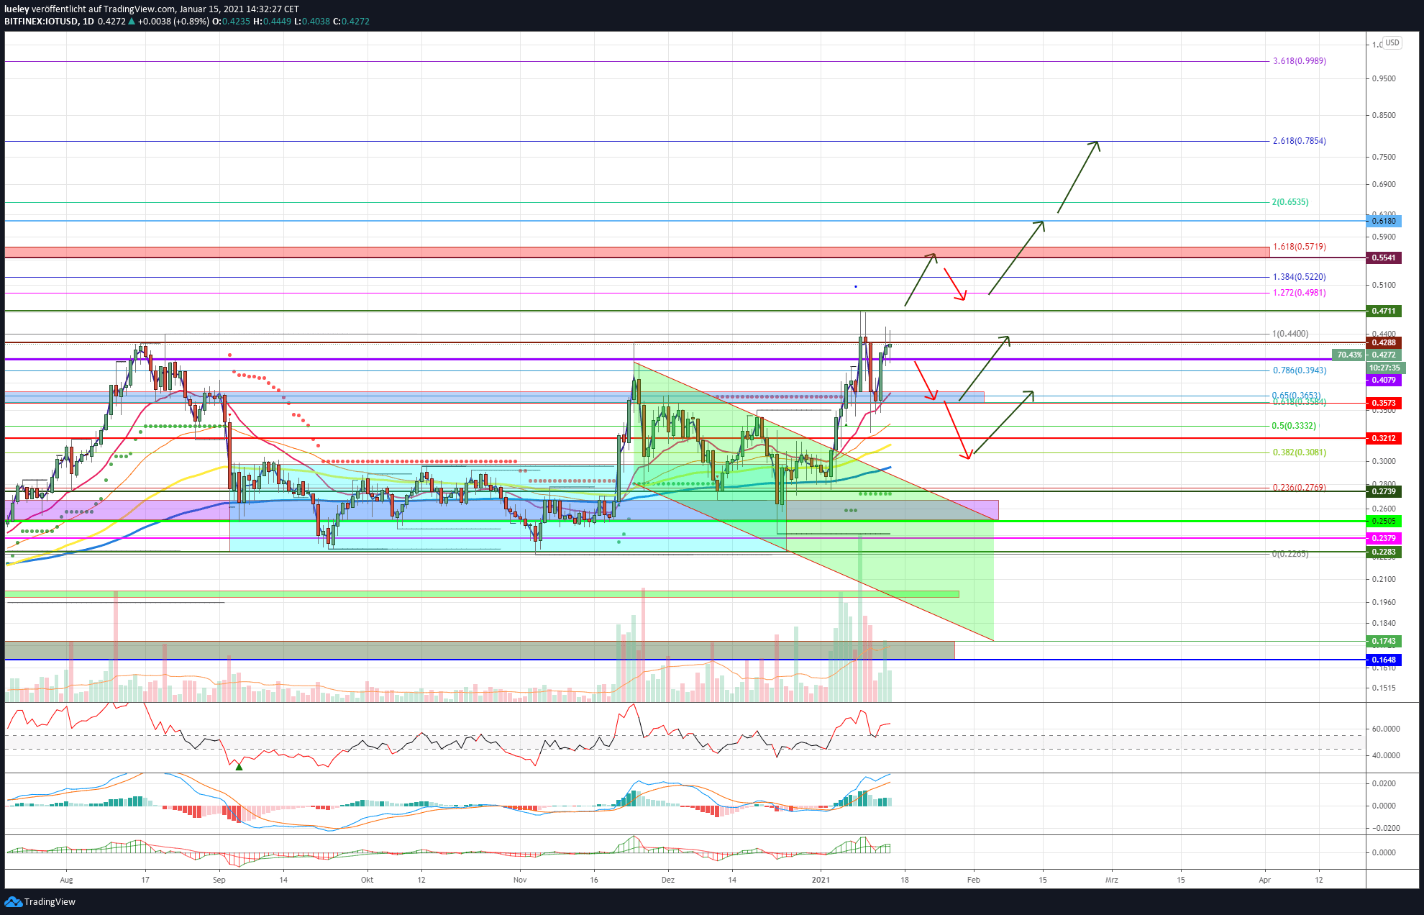The width and height of the screenshot is (1424, 915).
Task: Click the green 0.2283 price tag
Action: [x=1384, y=552]
